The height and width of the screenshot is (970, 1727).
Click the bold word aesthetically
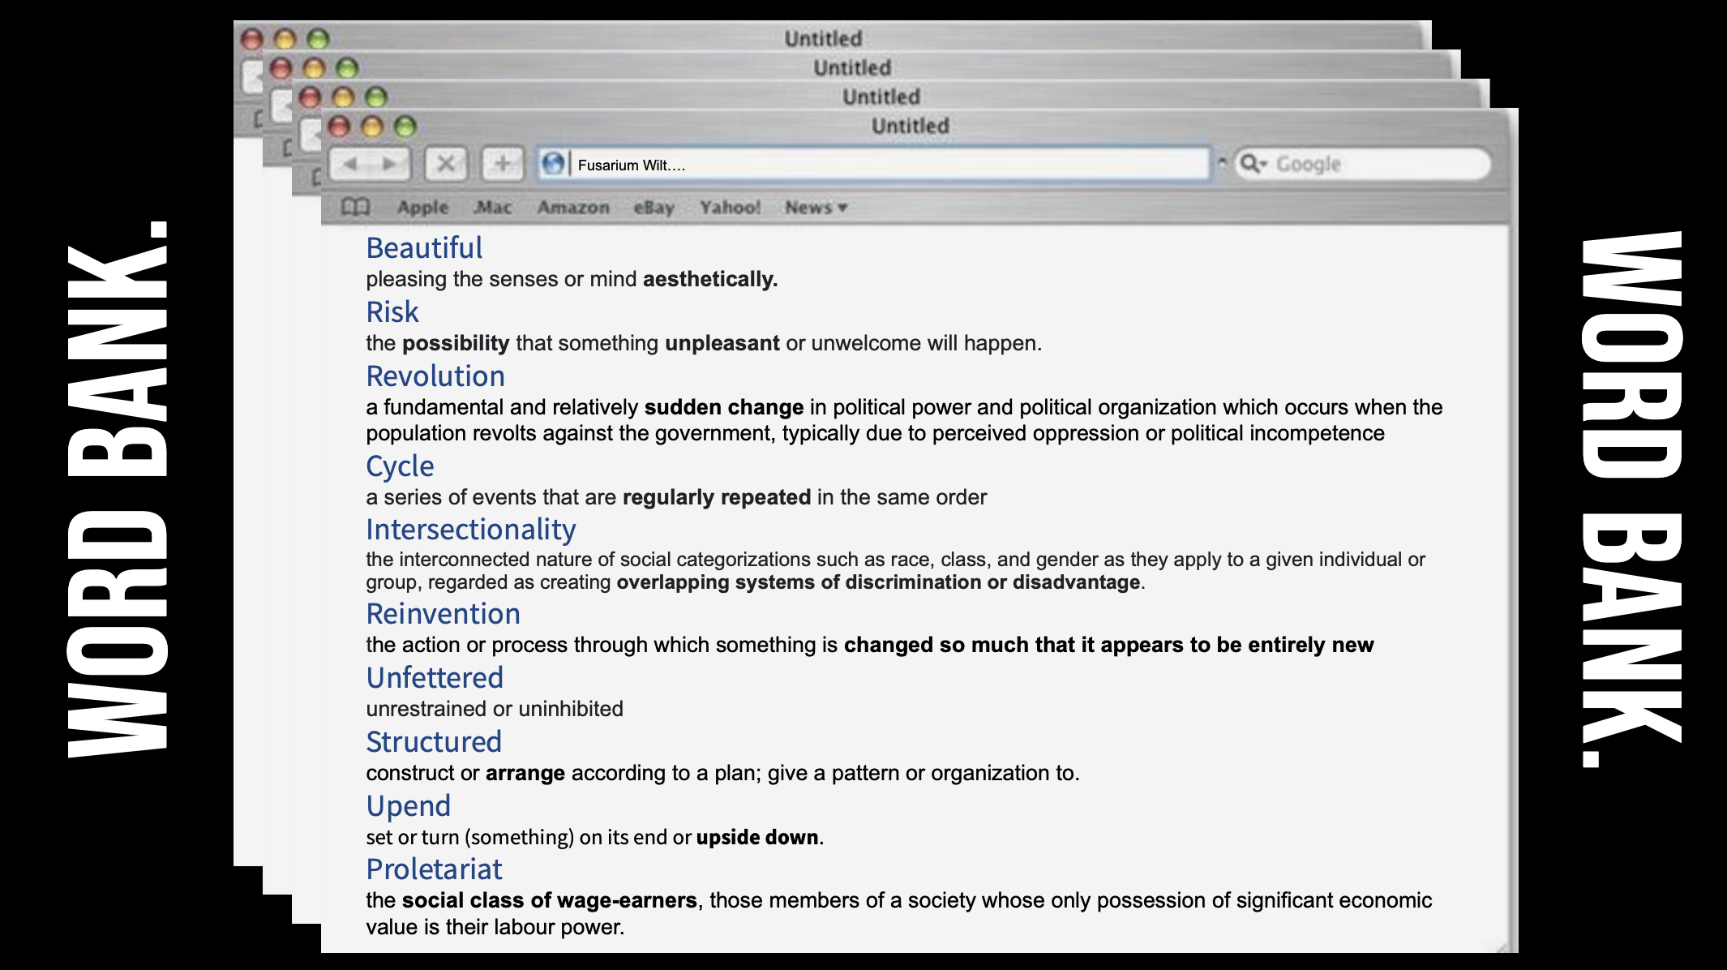tap(710, 279)
